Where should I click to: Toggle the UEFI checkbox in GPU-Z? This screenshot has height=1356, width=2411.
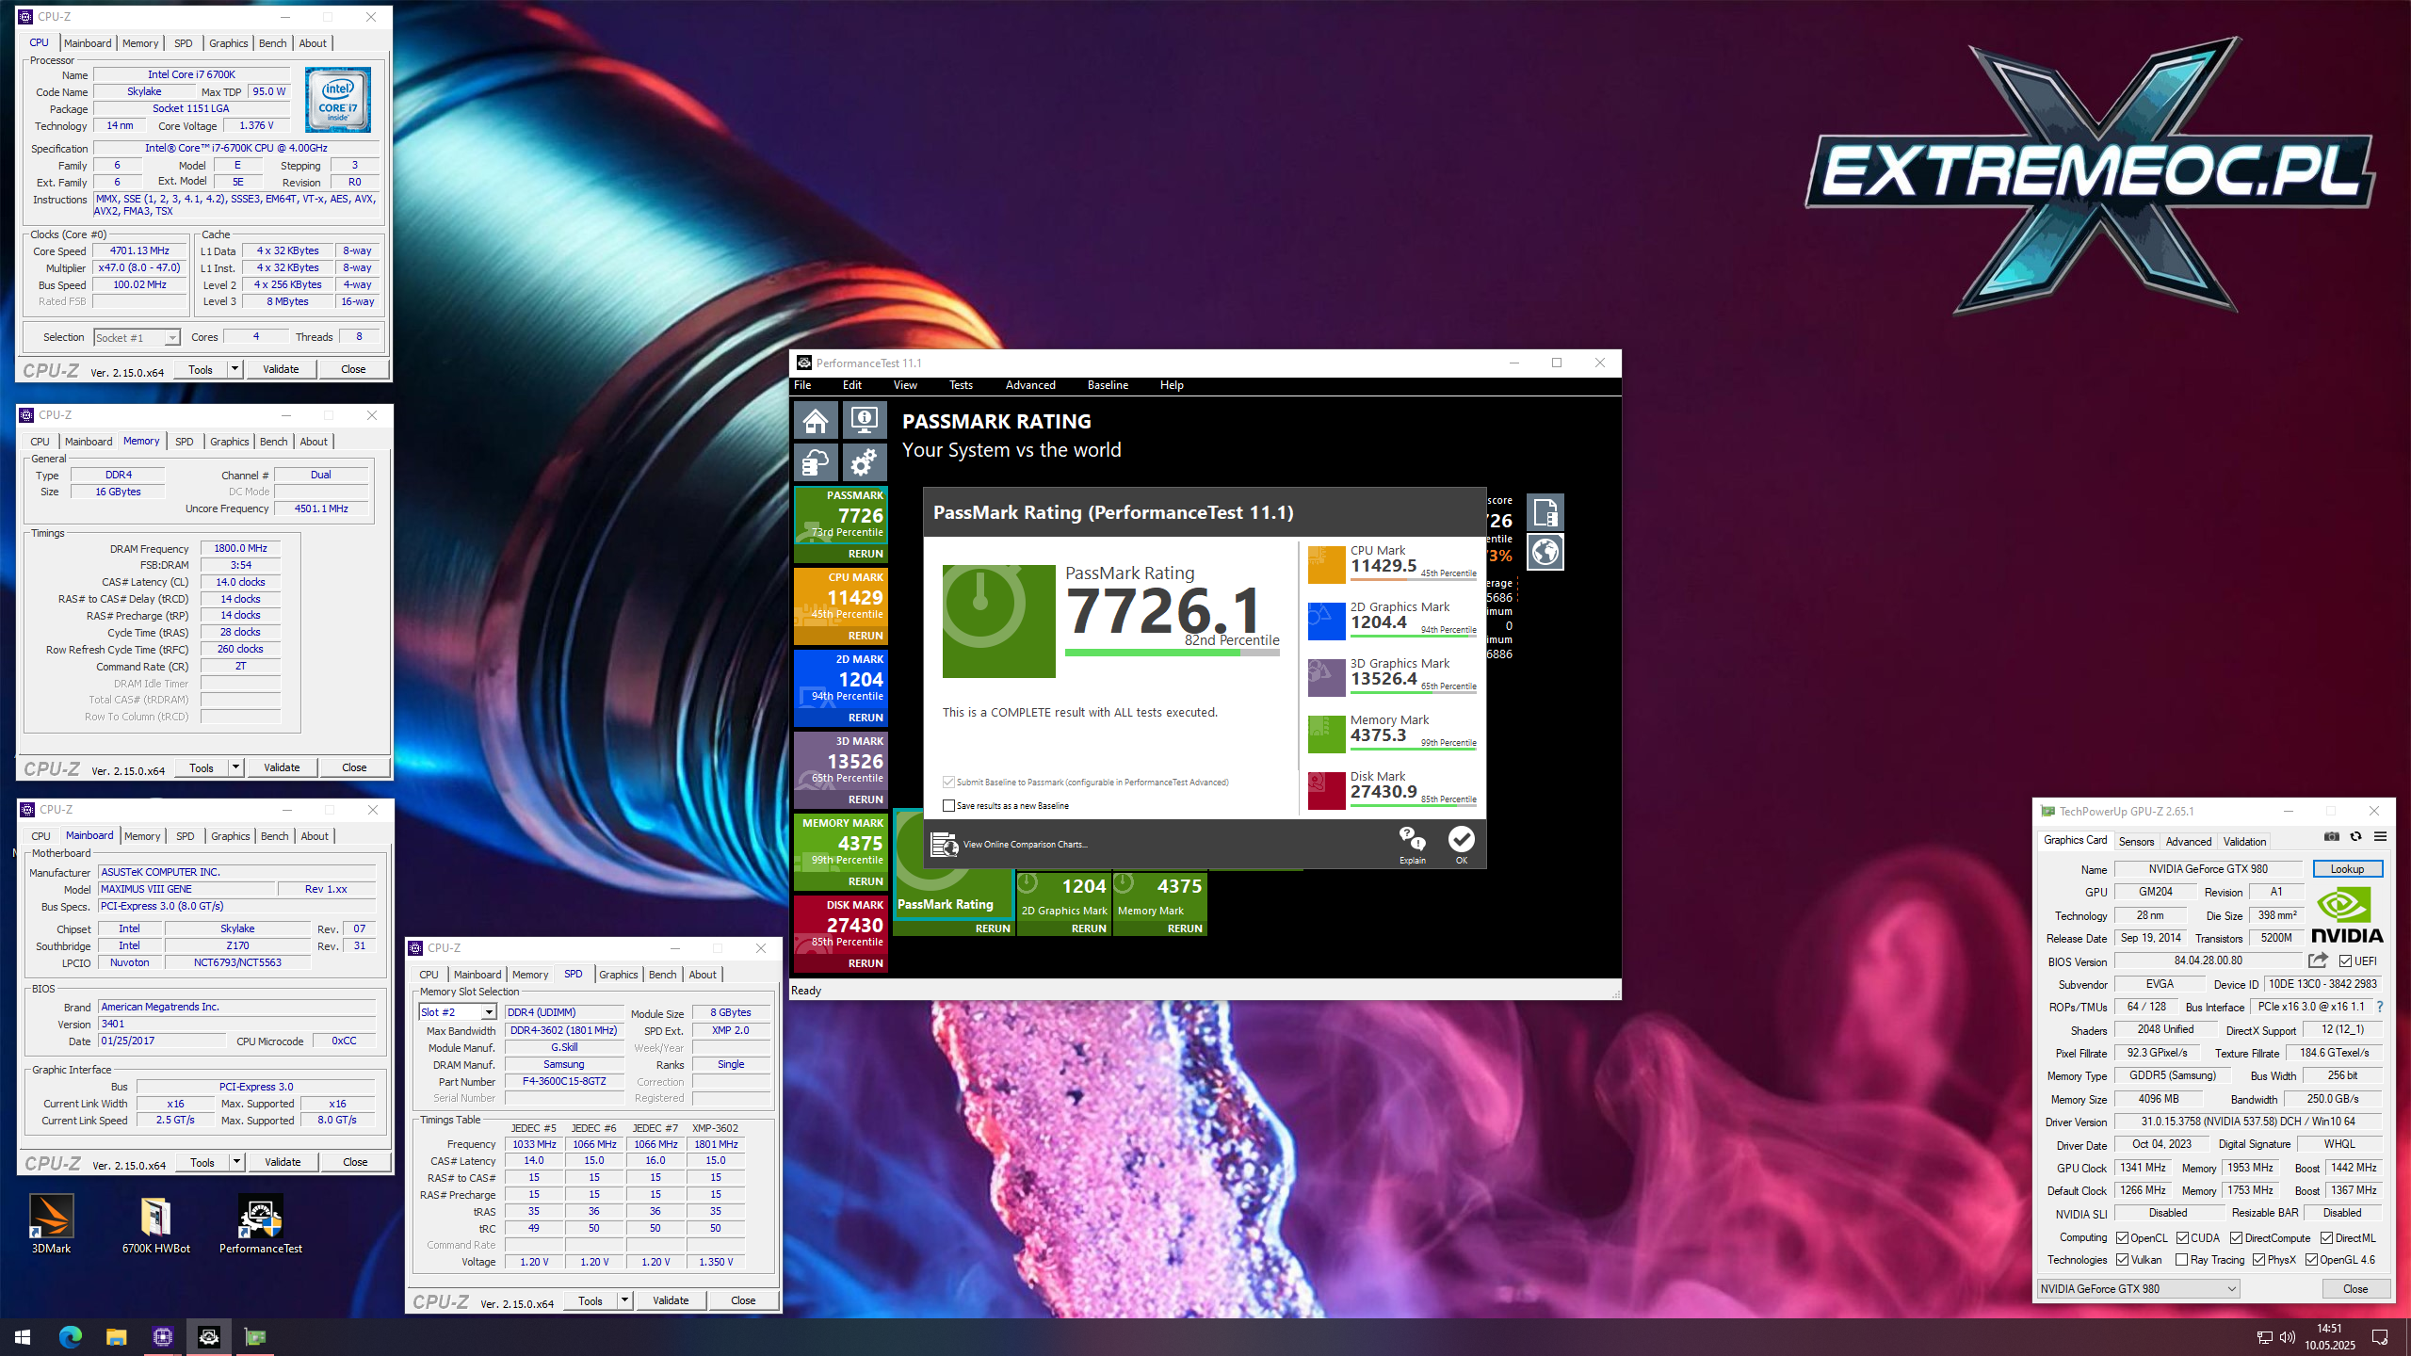[x=2345, y=961]
